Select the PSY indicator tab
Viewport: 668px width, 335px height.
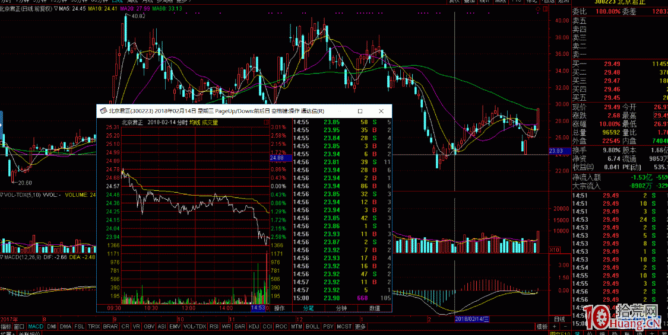(x=328, y=327)
